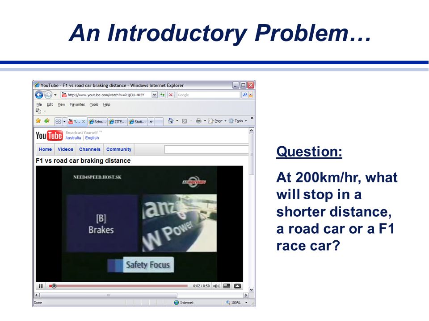Click the English language link
429x321 pixels.
pyautogui.click(x=92, y=138)
